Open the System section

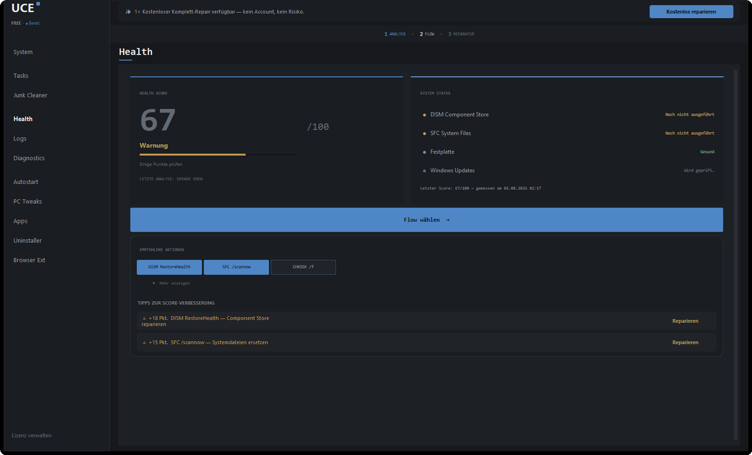point(23,52)
